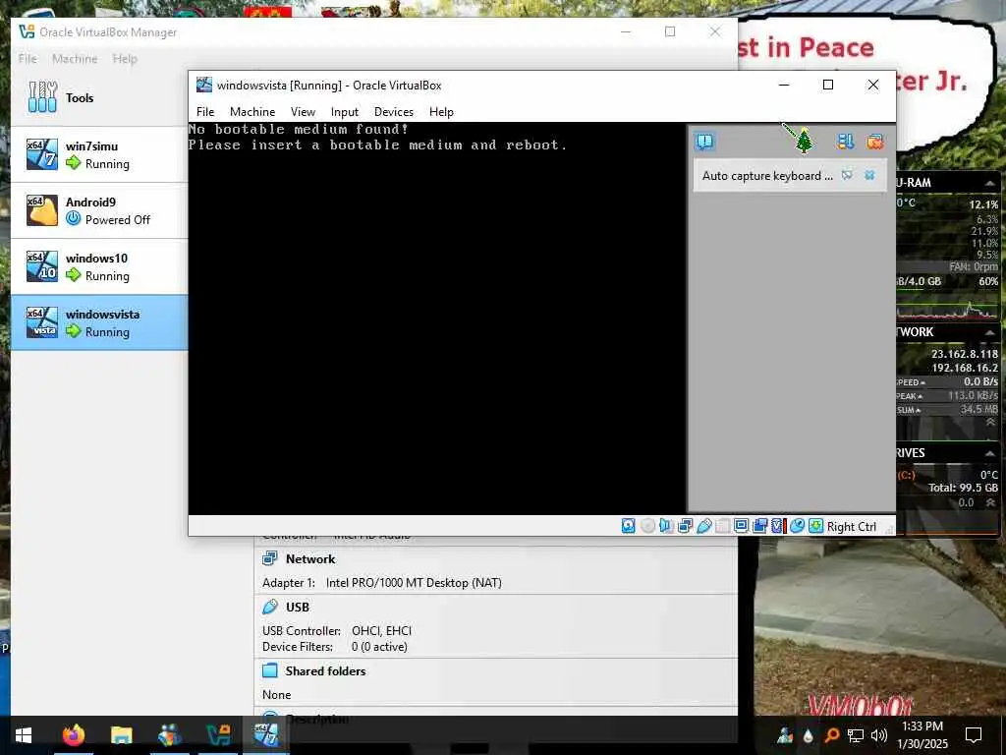Open the Windows Action Center notifications
The width and height of the screenshot is (1006, 755).
(x=974, y=735)
